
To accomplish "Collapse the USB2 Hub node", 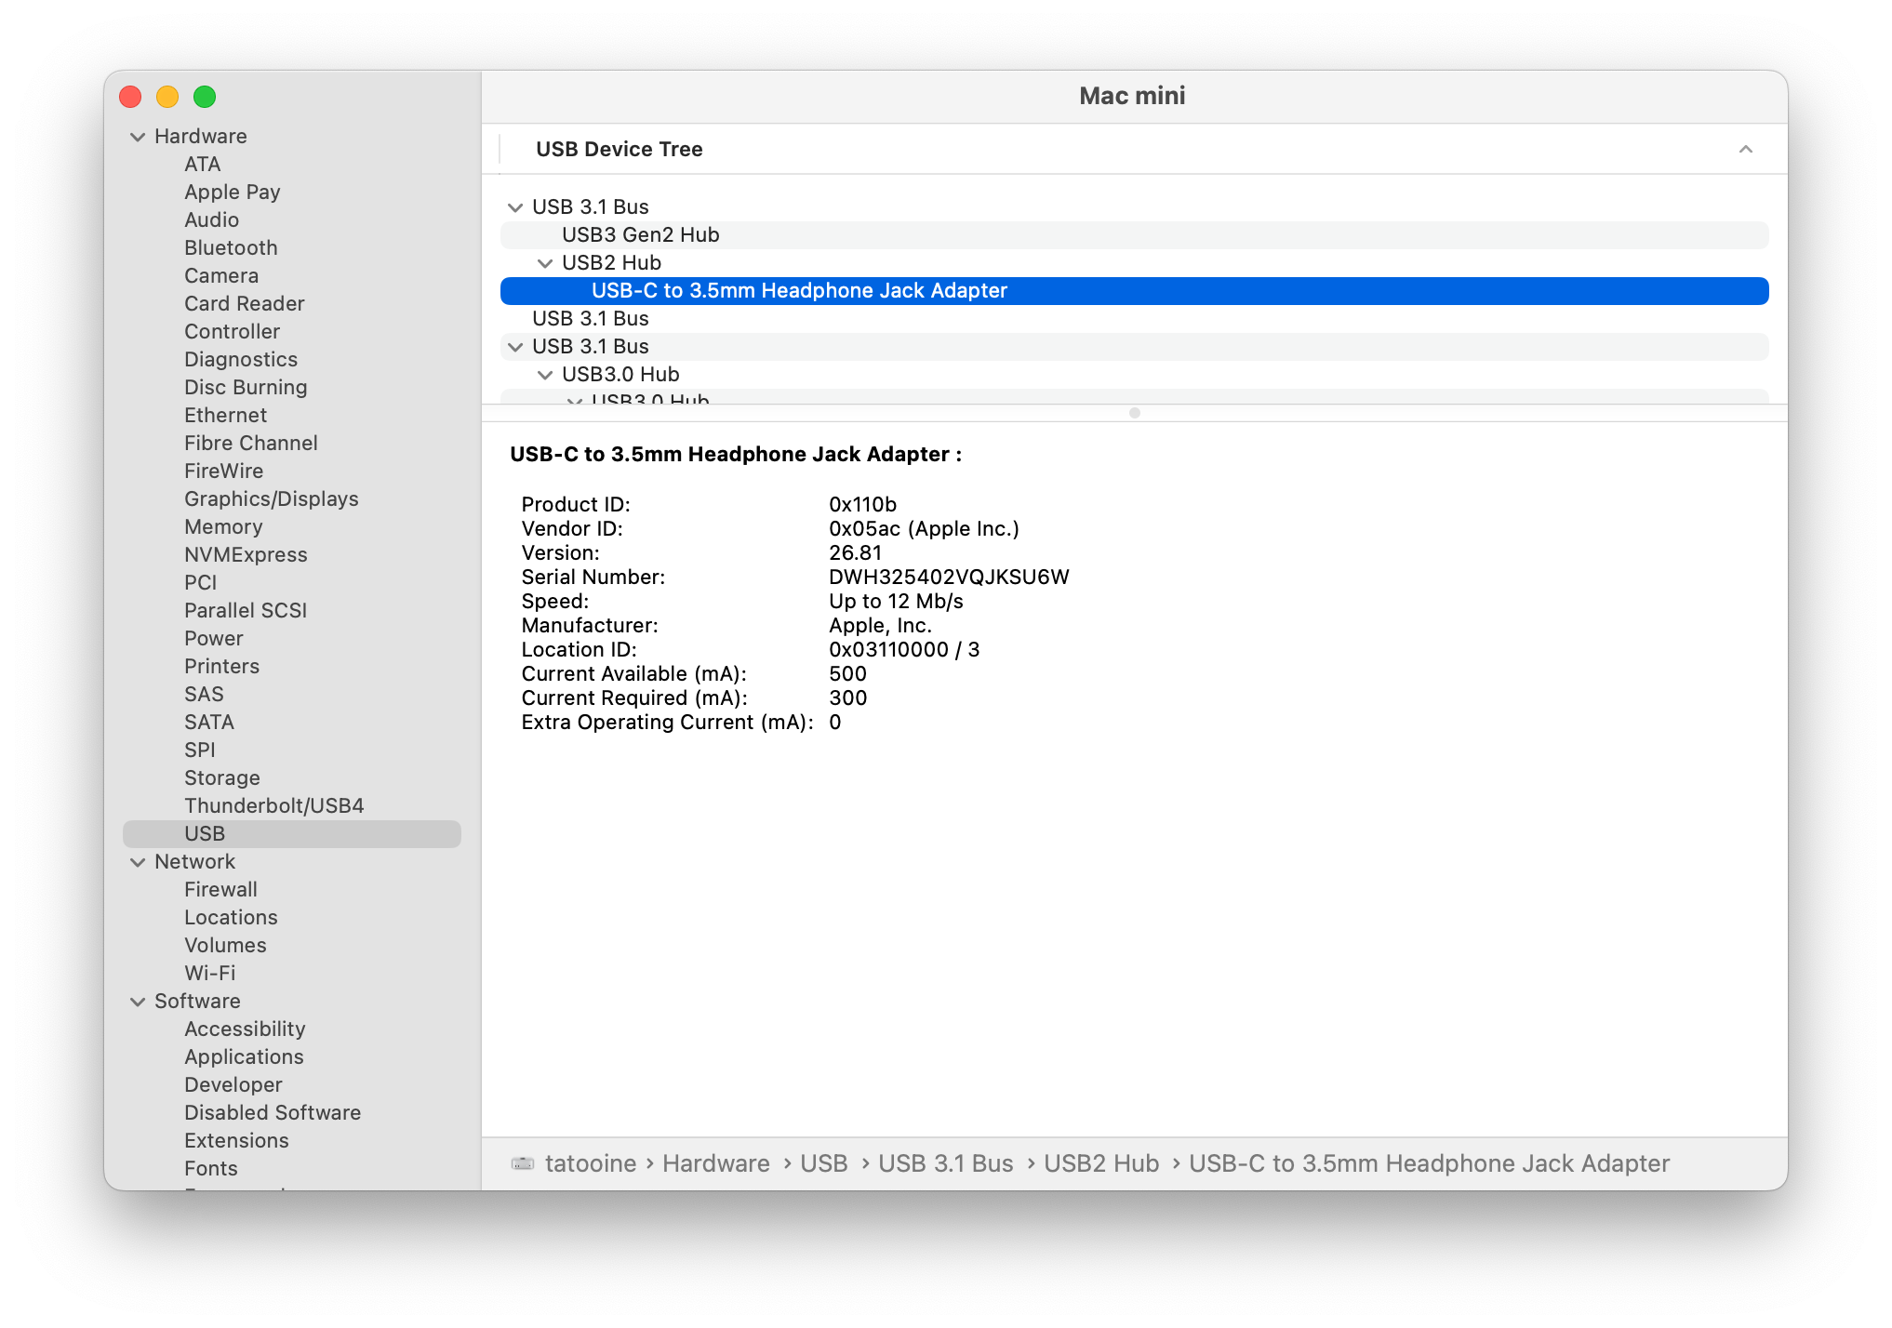I will pos(545,263).
